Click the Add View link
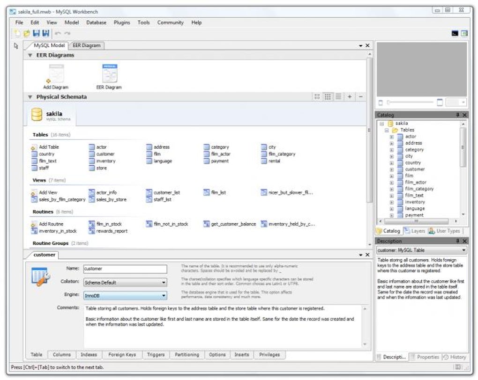478x380 pixels. click(x=48, y=192)
